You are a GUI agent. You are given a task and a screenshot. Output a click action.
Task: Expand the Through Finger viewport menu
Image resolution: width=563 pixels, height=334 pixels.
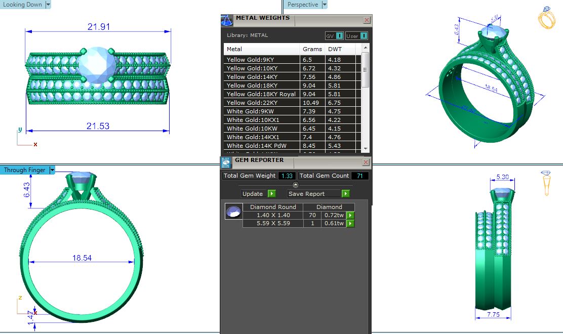[52, 170]
